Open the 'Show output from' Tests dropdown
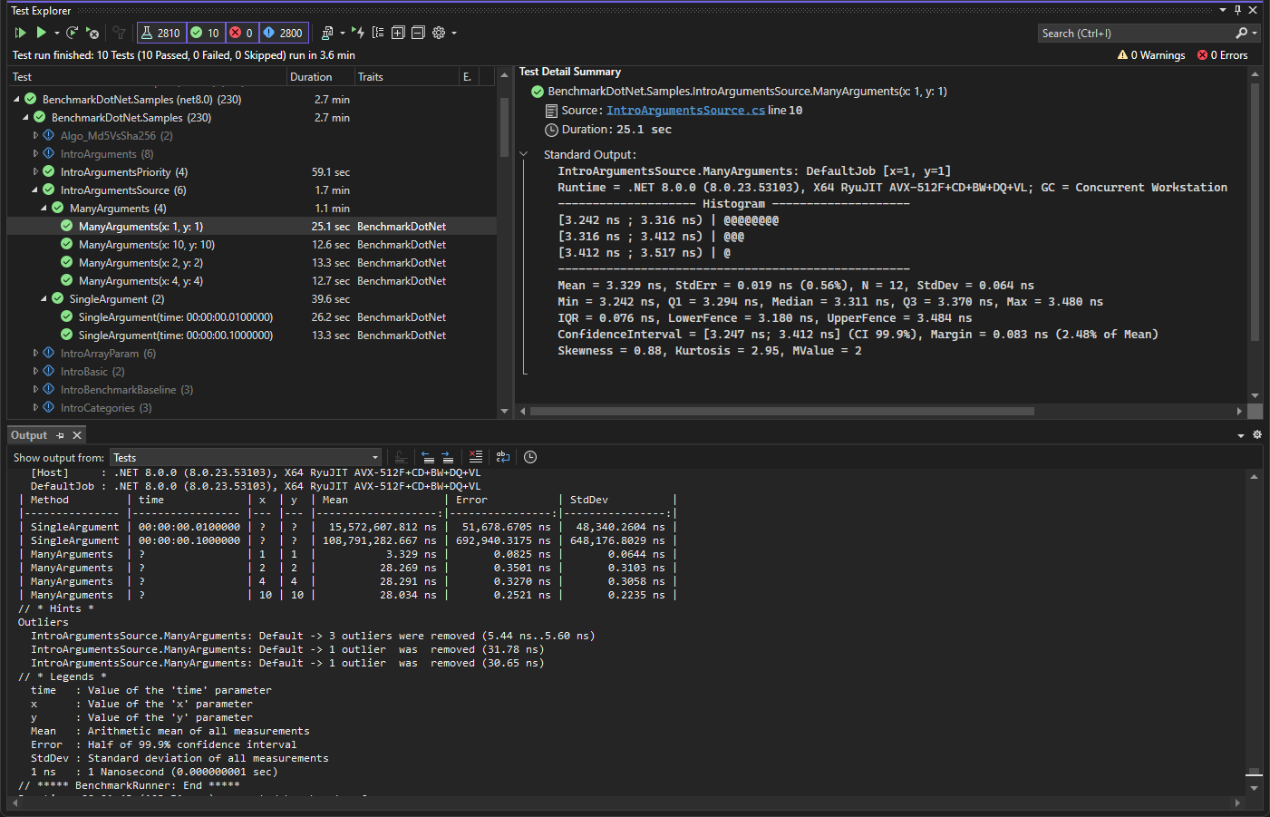The image size is (1270, 817). (246, 458)
